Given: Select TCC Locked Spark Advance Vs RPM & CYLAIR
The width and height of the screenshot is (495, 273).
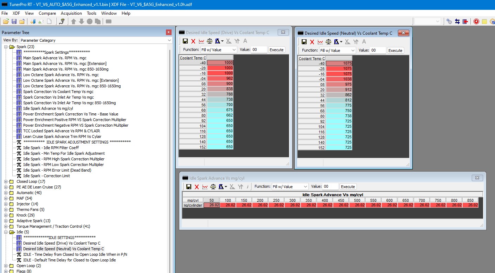Looking at the screenshot, I should click(62, 131).
